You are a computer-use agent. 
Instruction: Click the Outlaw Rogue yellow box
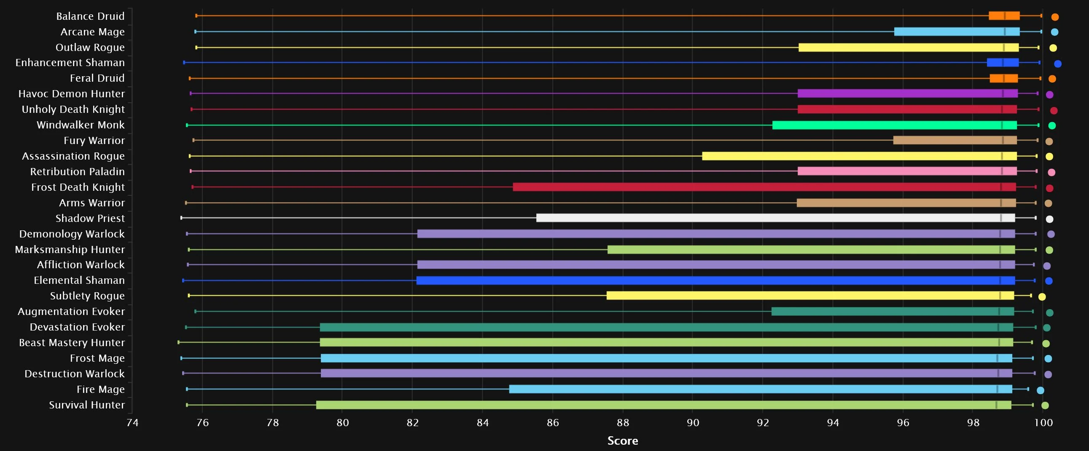909,47
